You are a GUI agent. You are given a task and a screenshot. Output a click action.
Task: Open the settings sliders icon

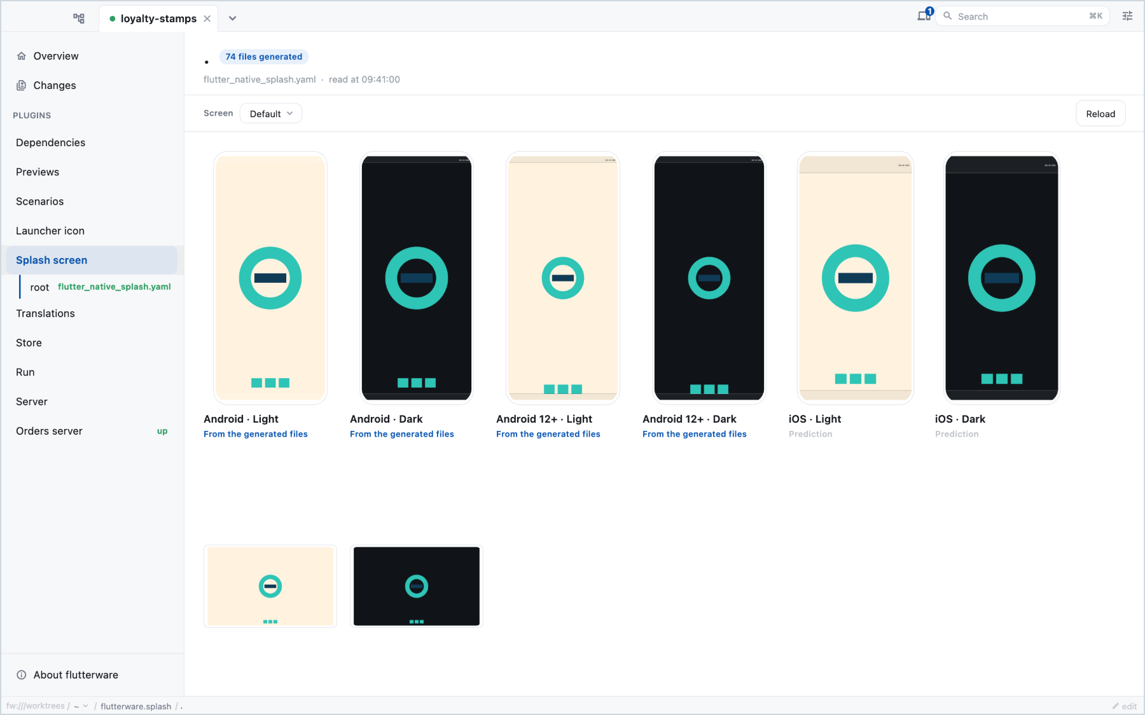(x=1127, y=17)
